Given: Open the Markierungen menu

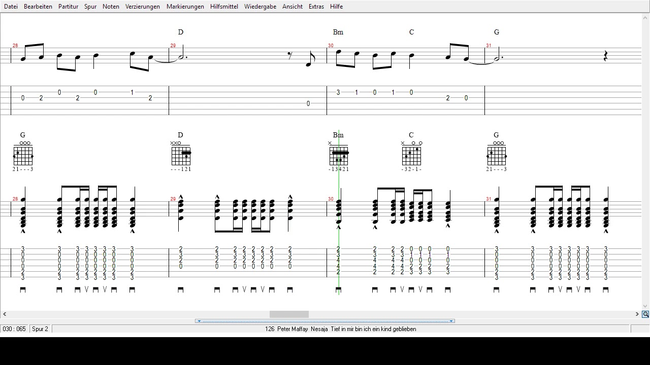Looking at the screenshot, I should point(185,7).
